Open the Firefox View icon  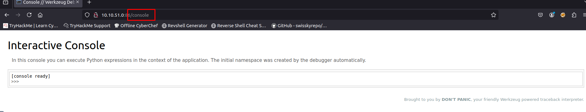coord(6,2)
